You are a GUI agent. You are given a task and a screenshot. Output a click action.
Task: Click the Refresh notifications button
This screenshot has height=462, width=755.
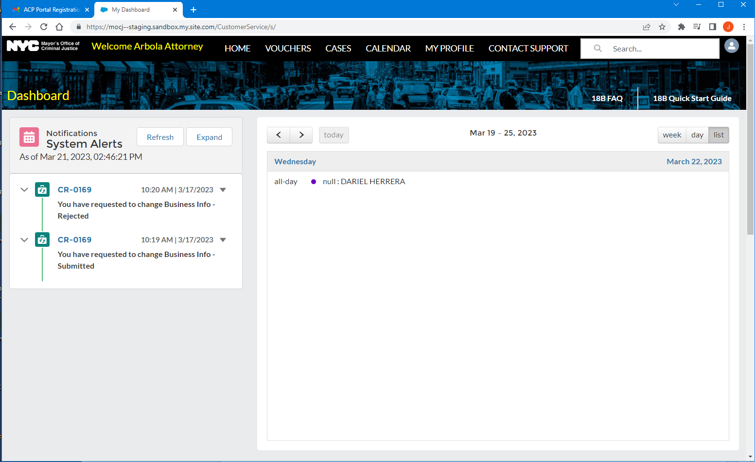[x=160, y=137]
